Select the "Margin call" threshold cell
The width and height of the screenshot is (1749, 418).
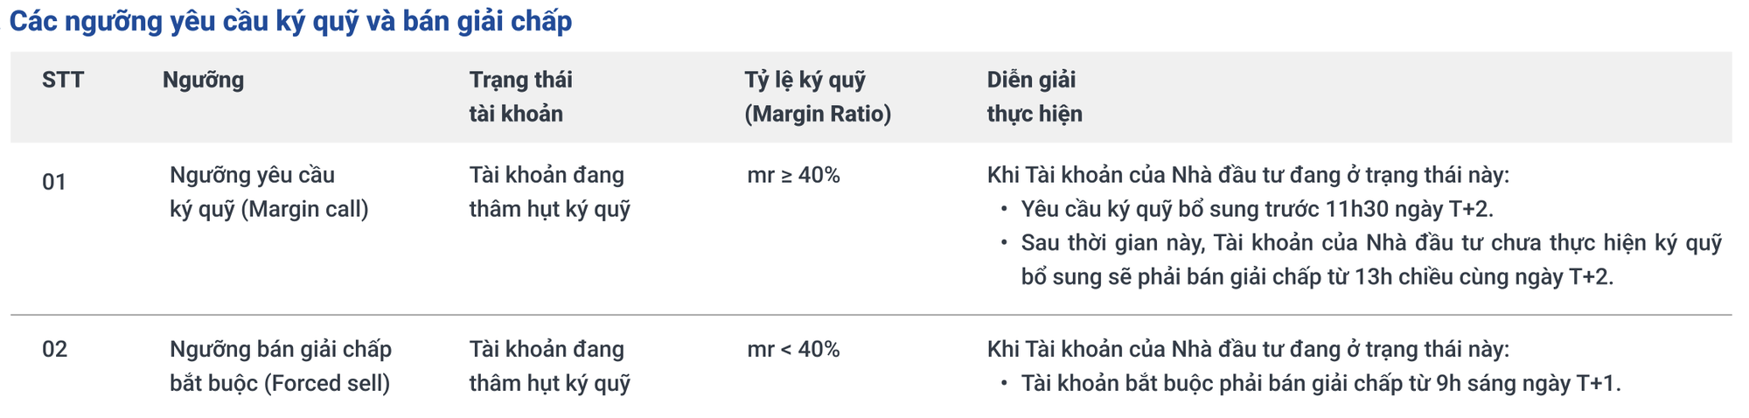pos(269,192)
